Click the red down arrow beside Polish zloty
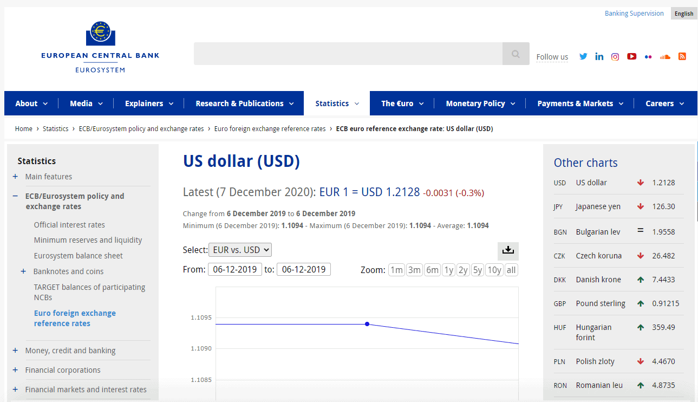Viewport: 698px width, 402px height. (x=641, y=361)
